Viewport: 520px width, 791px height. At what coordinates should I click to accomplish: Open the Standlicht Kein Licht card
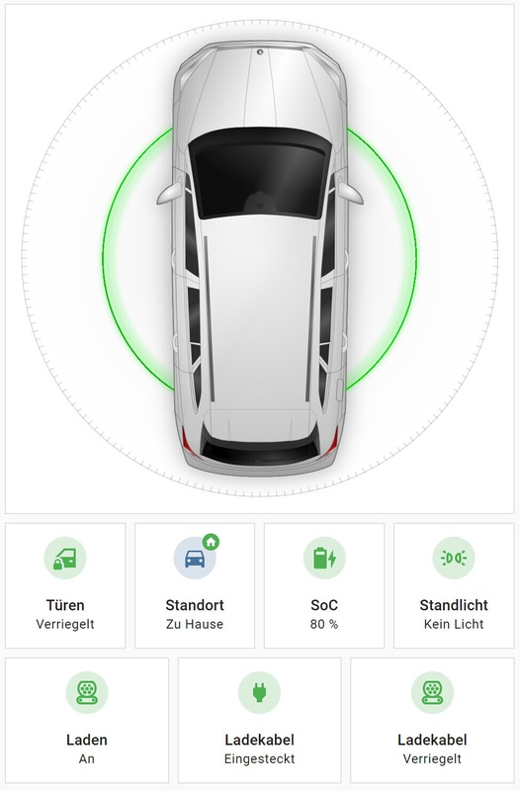coord(454,585)
